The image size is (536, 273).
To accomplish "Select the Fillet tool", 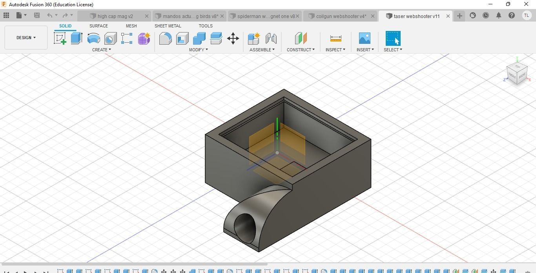I will click(165, 38).
